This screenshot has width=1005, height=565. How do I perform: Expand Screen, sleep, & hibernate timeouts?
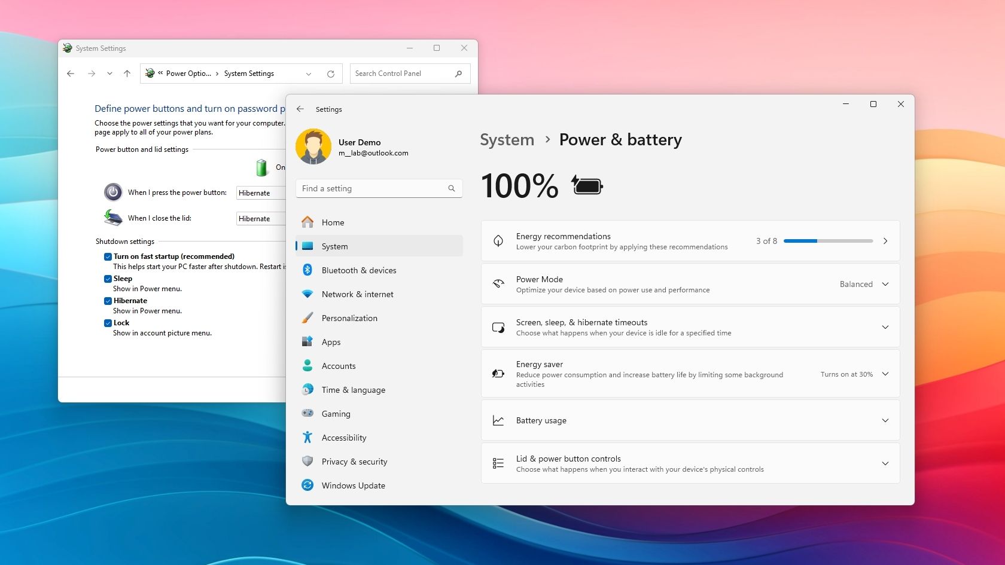885,327
